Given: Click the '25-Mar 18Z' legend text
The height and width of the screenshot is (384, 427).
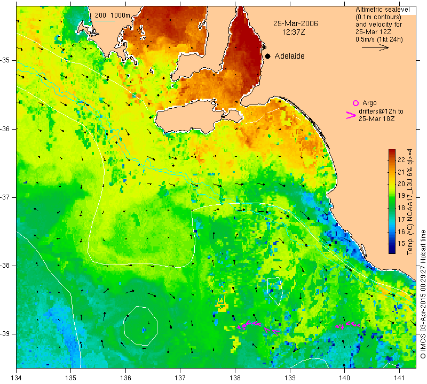Looking at the screenshot, I should click(x=376, y=118).
